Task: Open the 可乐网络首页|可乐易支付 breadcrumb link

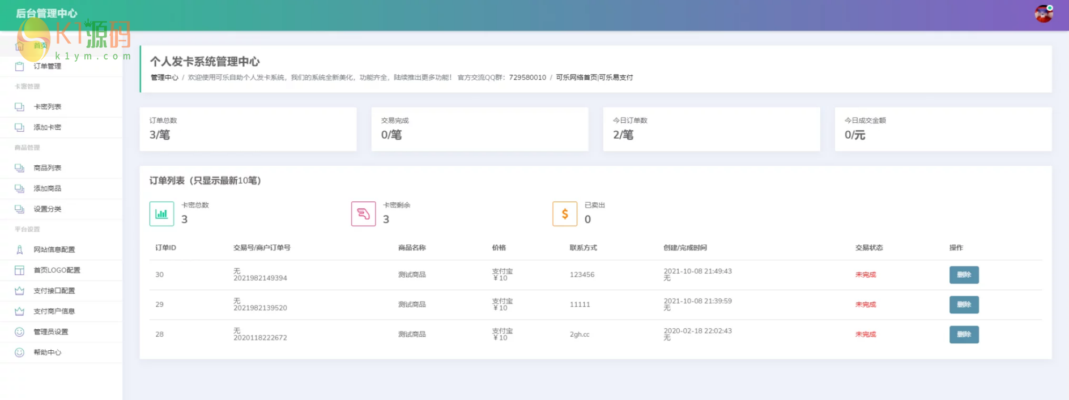Action: (594, 78)
